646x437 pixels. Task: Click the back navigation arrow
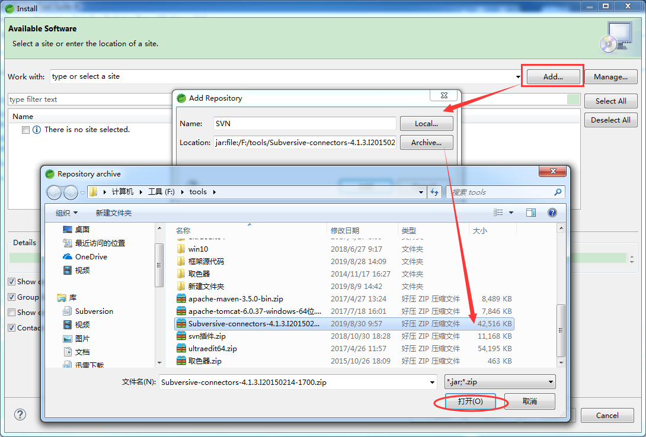[54, 192]
